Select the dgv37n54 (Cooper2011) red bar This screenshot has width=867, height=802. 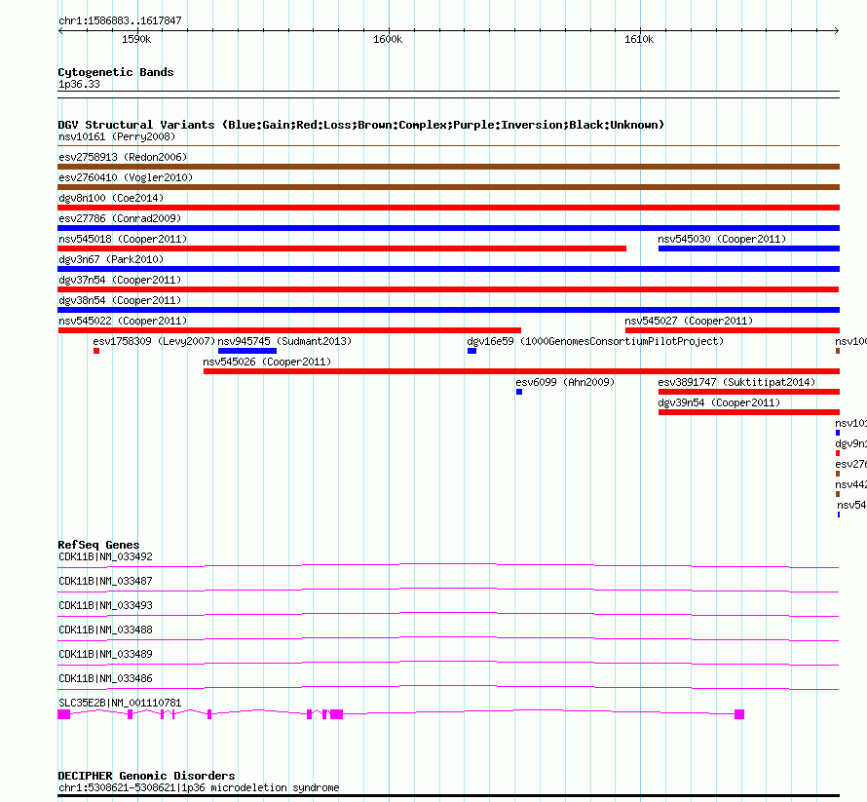tap(448, 289)
